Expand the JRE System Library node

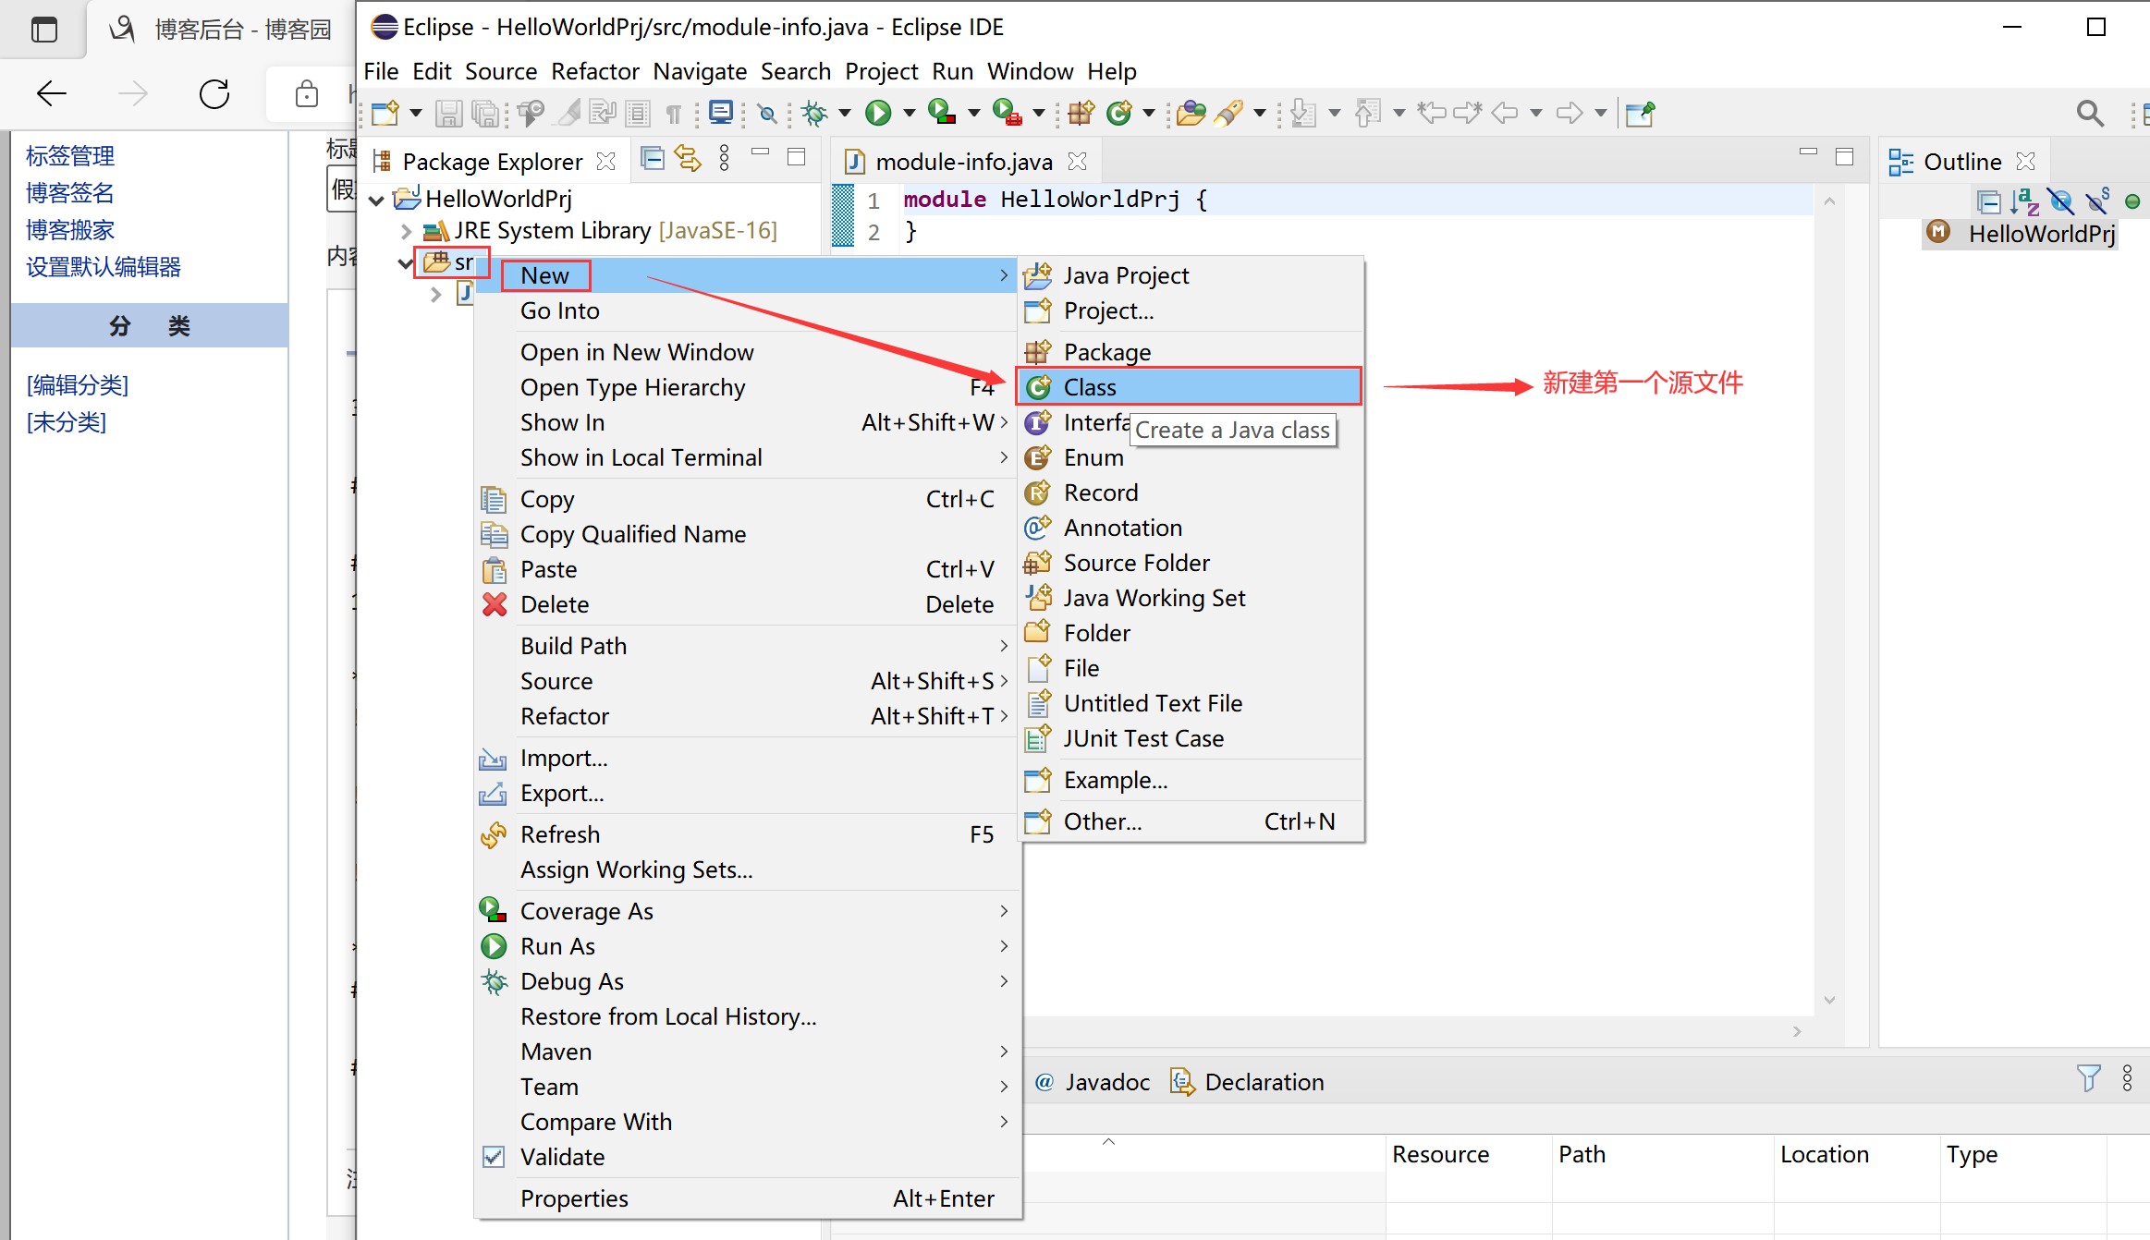(x=406, y=231)
